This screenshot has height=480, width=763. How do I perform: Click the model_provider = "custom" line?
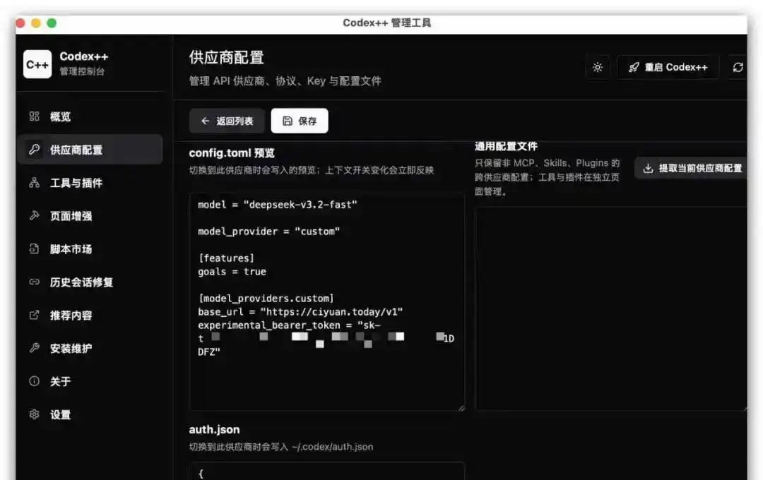[268, 232]
